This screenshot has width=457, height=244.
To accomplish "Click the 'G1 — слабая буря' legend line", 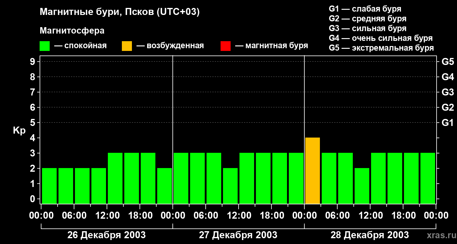I will coord(365,9).
